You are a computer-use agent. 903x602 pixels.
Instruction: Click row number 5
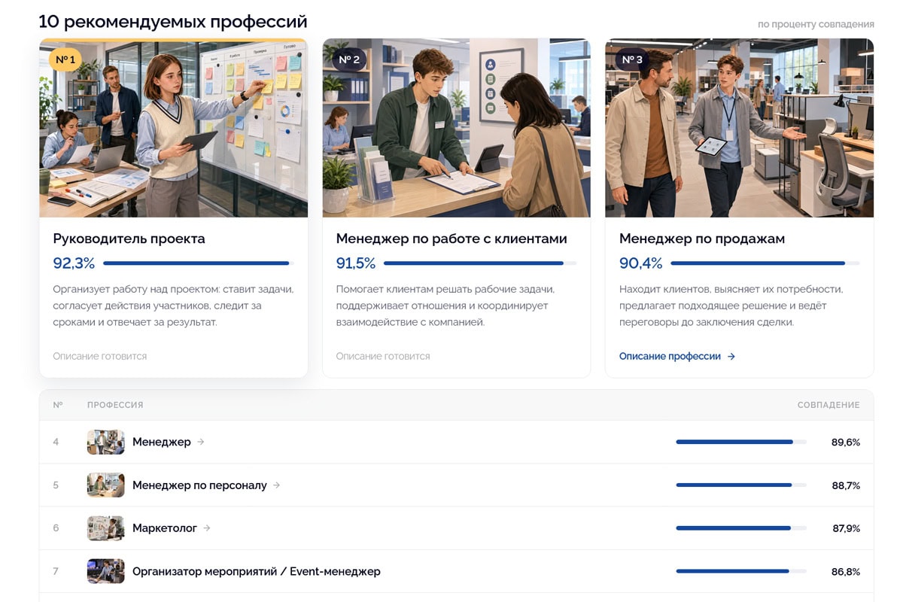[56, 485]
